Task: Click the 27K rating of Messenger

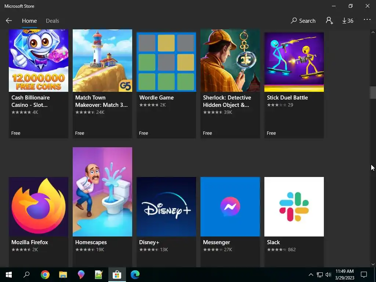Action: [217, 250]
